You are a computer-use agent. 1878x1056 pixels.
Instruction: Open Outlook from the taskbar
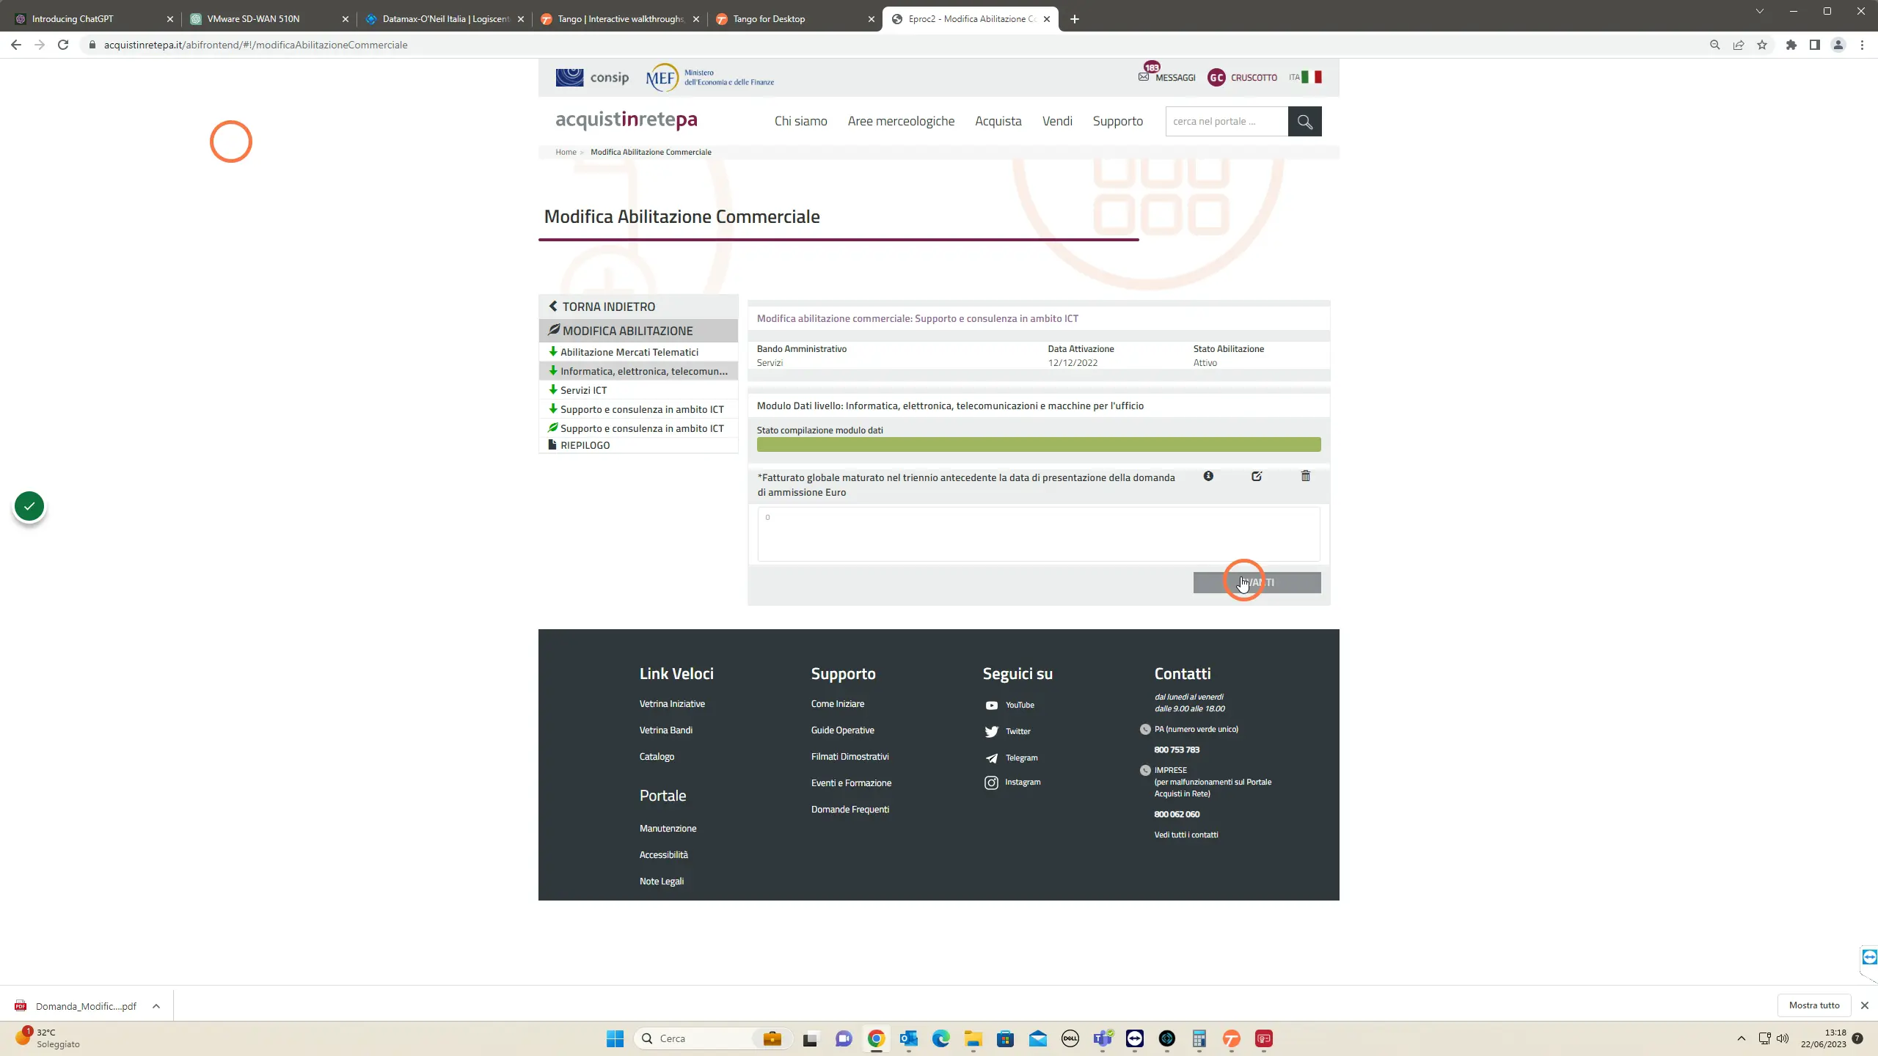tap(909, 1038)
